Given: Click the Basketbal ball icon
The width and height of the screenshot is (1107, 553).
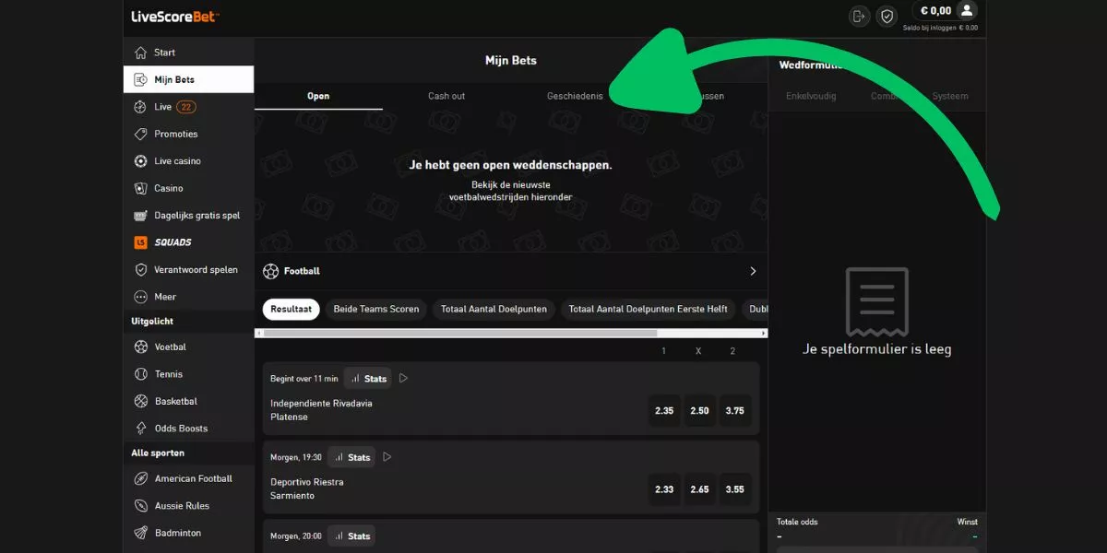Looking at the screenshot, I should pos(140,401).
